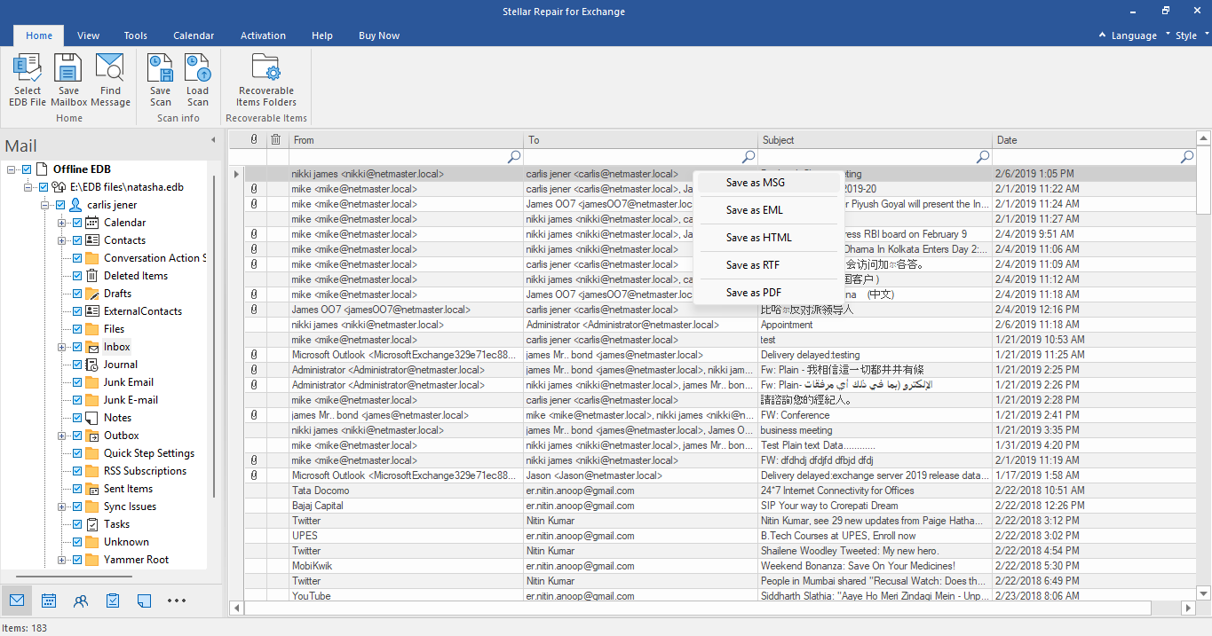Uncheck the Junk Email folder checkbox
This screenshot has width=1212, height=636.
pyautogui.click(x=77, y=382)
